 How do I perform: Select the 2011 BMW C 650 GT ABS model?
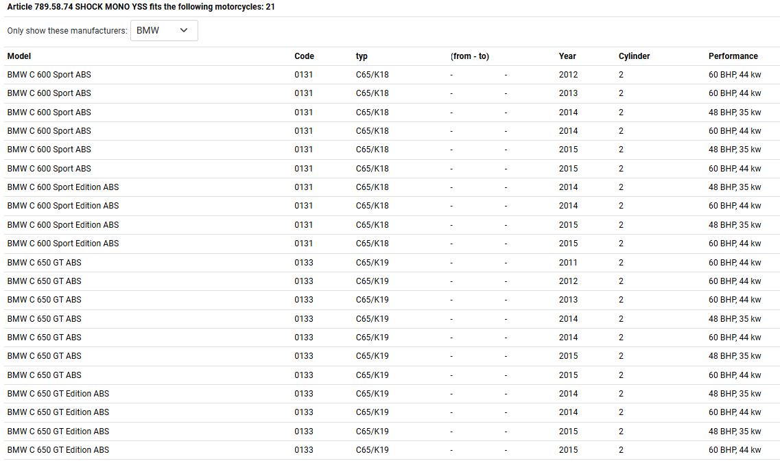[x=44, y=263]
